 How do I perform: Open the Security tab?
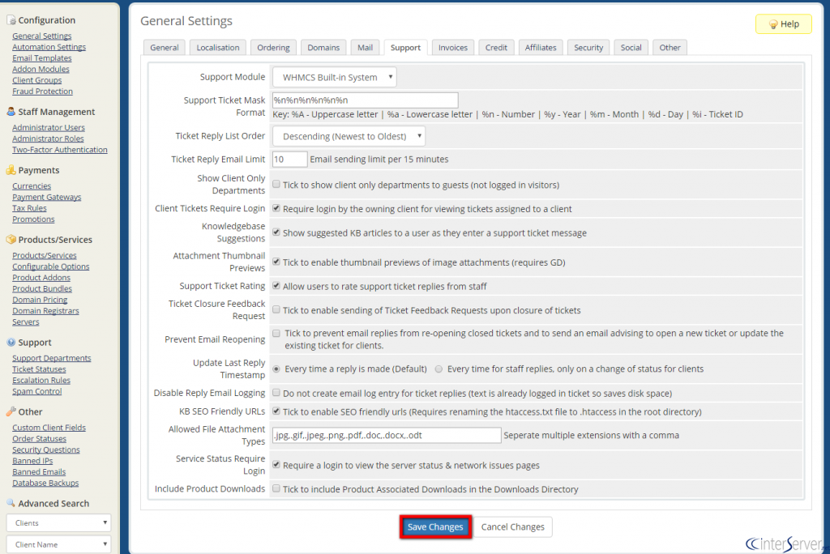pos(588,48)
